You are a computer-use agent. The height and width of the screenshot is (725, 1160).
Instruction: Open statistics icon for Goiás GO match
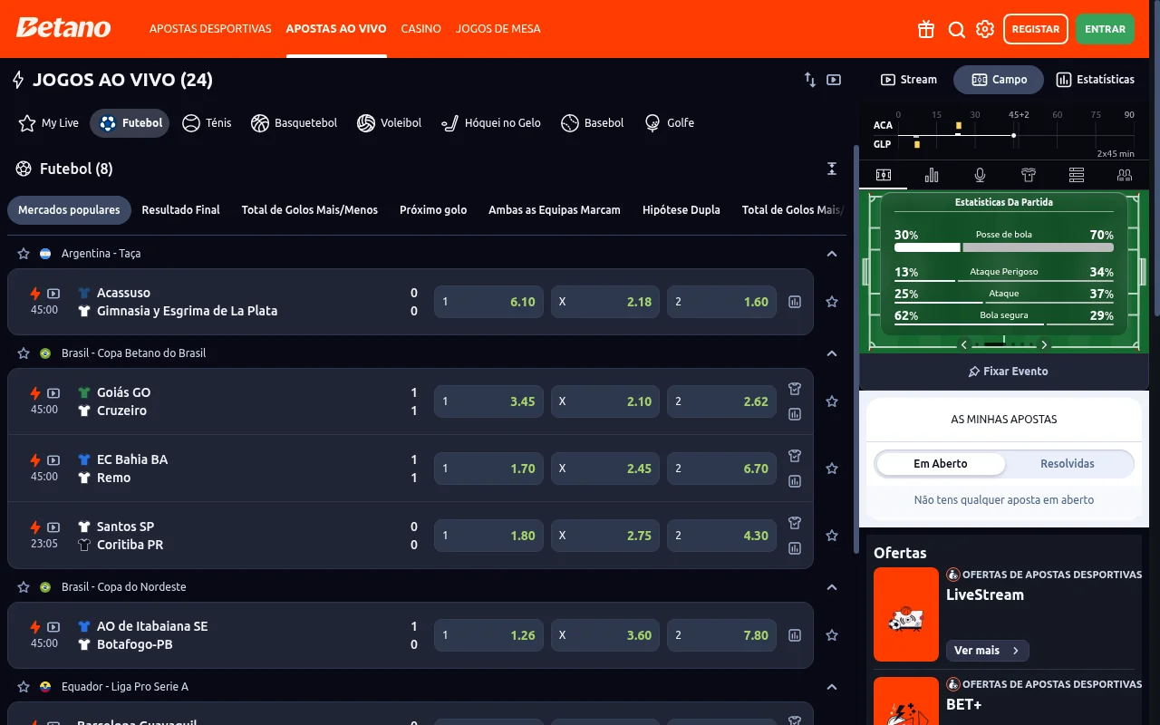tap(795, 414)
